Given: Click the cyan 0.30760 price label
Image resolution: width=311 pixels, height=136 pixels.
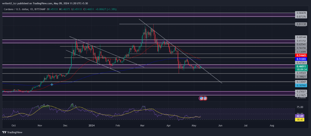Looking at the screenshot, I should 301,85.
